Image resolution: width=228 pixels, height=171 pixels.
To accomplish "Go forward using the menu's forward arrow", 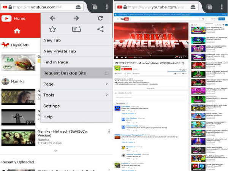I will 76,18.
